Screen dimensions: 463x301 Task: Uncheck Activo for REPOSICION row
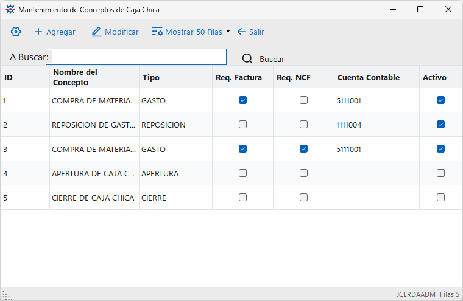pos(440,125)
